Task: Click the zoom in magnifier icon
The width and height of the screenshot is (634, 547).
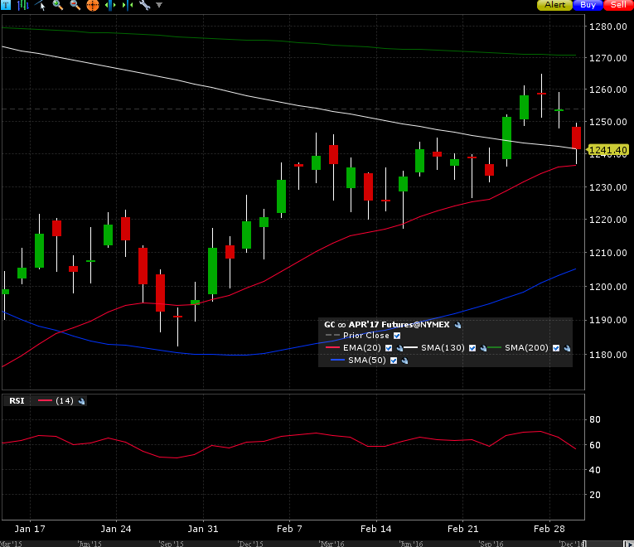Action: [x=57, y=5]
